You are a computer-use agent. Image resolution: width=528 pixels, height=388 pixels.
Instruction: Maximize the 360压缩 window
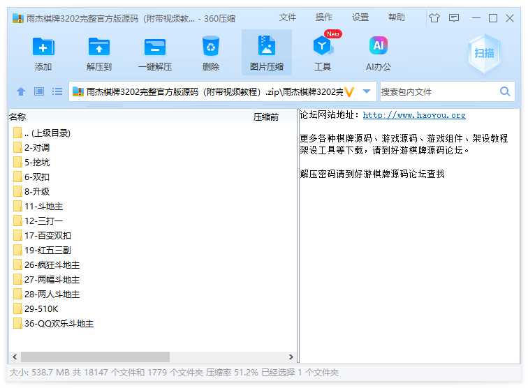point(492,18)
